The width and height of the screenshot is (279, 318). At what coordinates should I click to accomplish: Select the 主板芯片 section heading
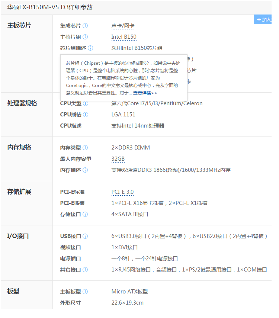(19, 26)
